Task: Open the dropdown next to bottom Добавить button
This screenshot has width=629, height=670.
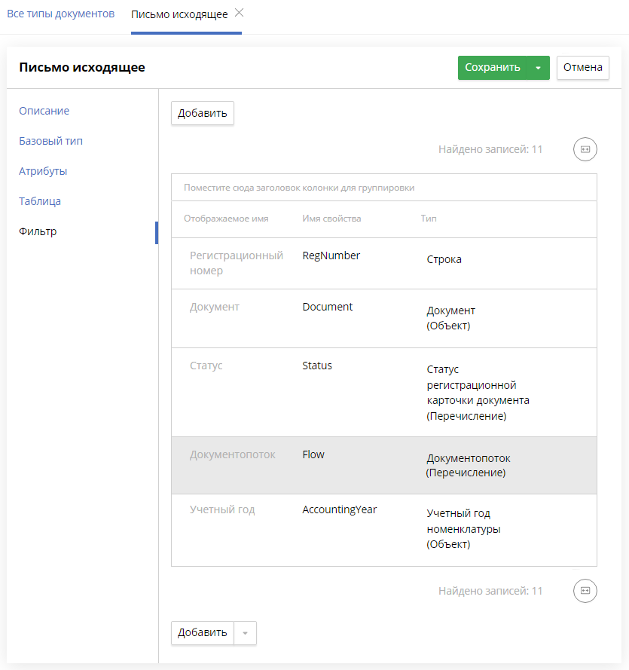Action: pos(245,633)
